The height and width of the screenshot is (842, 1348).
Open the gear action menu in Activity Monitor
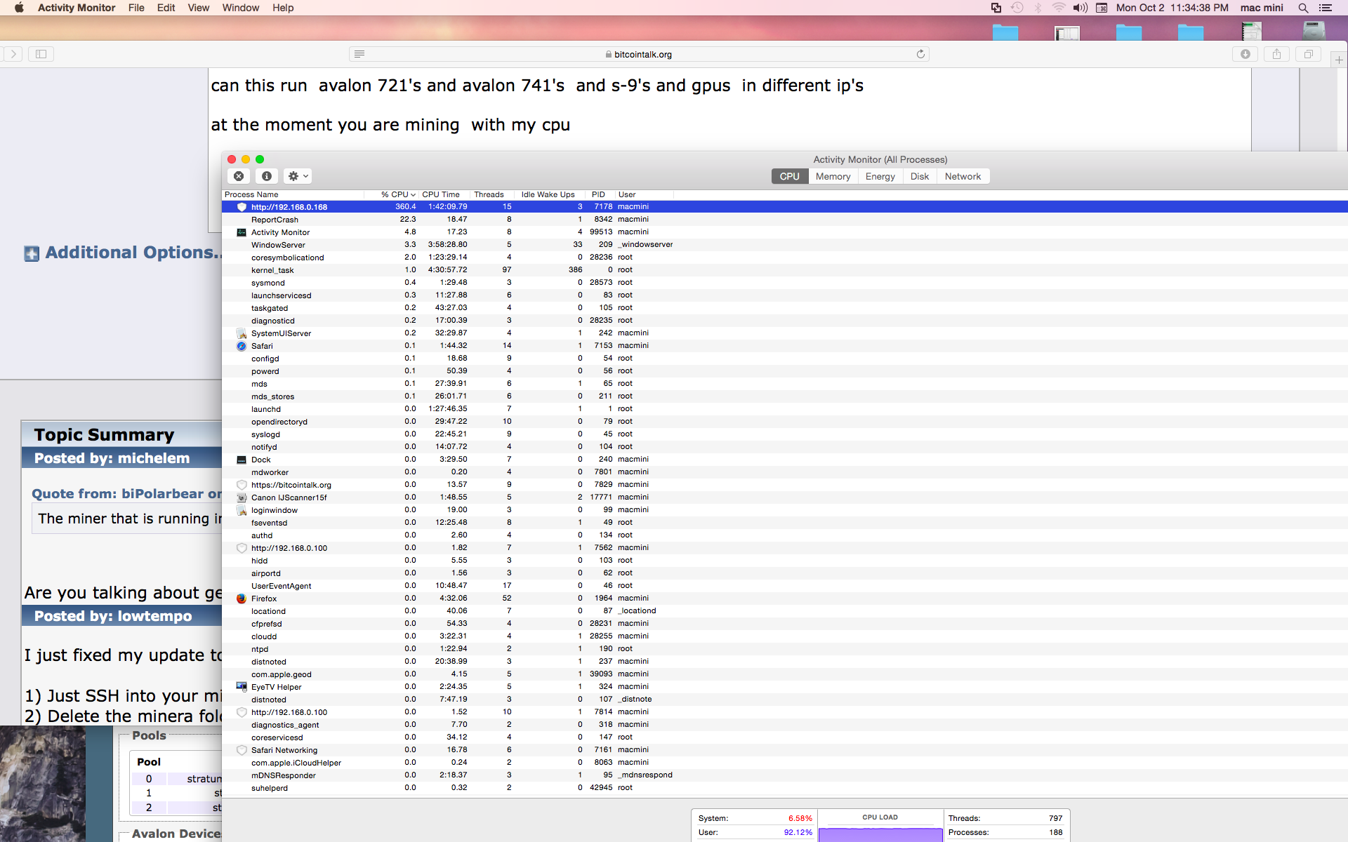coord(298,176)
